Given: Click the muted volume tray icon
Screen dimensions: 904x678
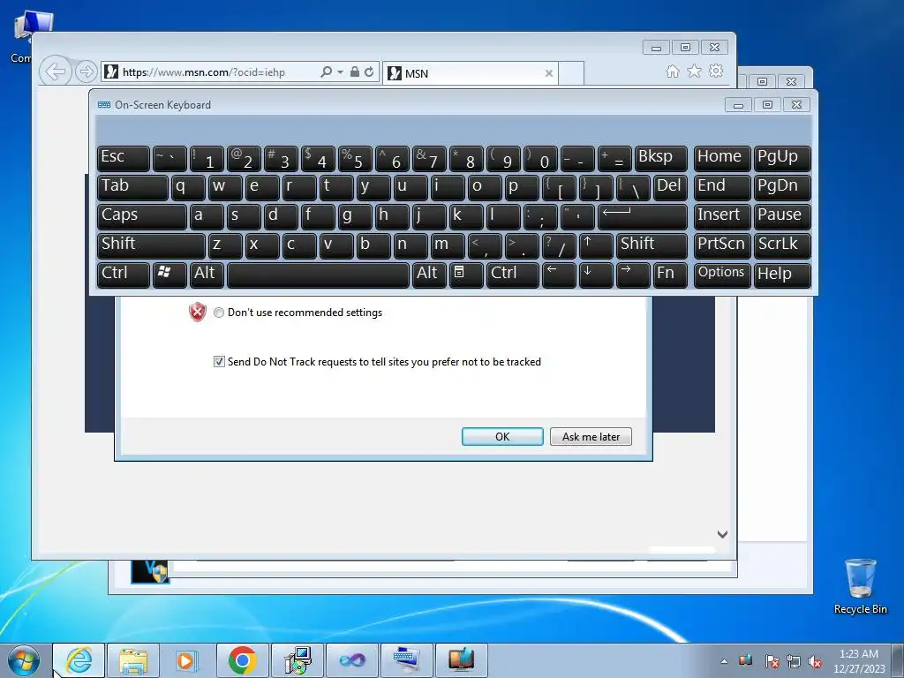Looking at the screenshot, I should point(815,661).
